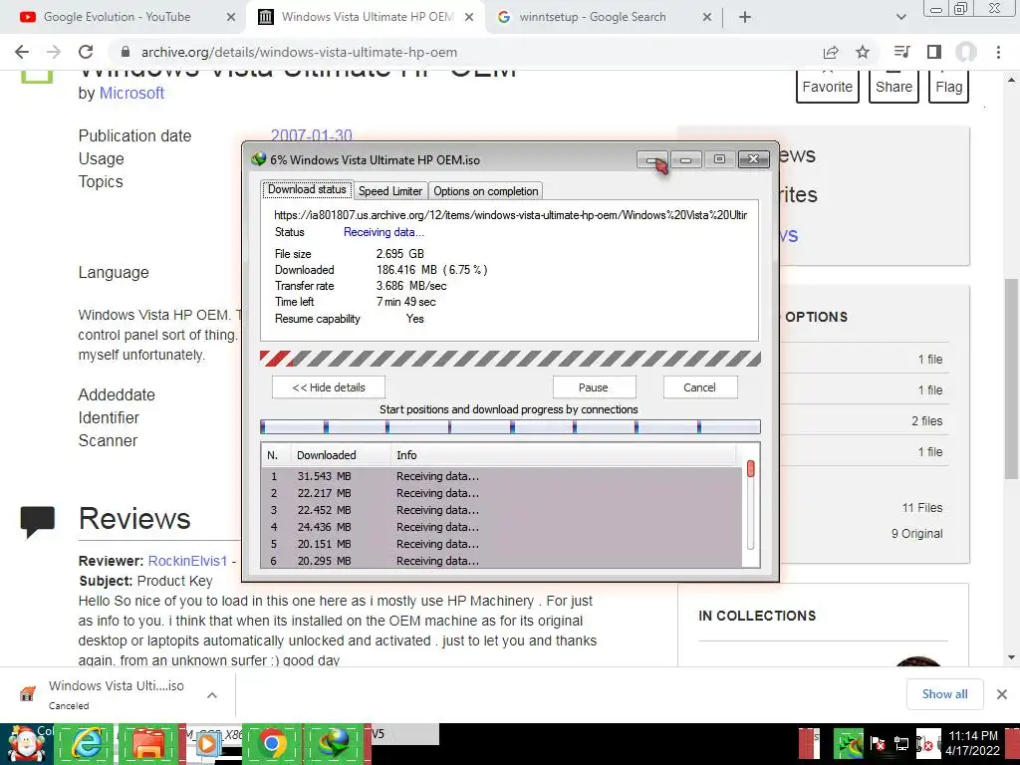Open the file explorer folder taskbar icon
Screen dimensions: 1020x765
[149, 744]
